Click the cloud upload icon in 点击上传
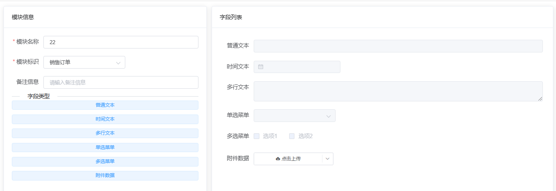The width and height of the screenshot is (556, 191). 278,159
